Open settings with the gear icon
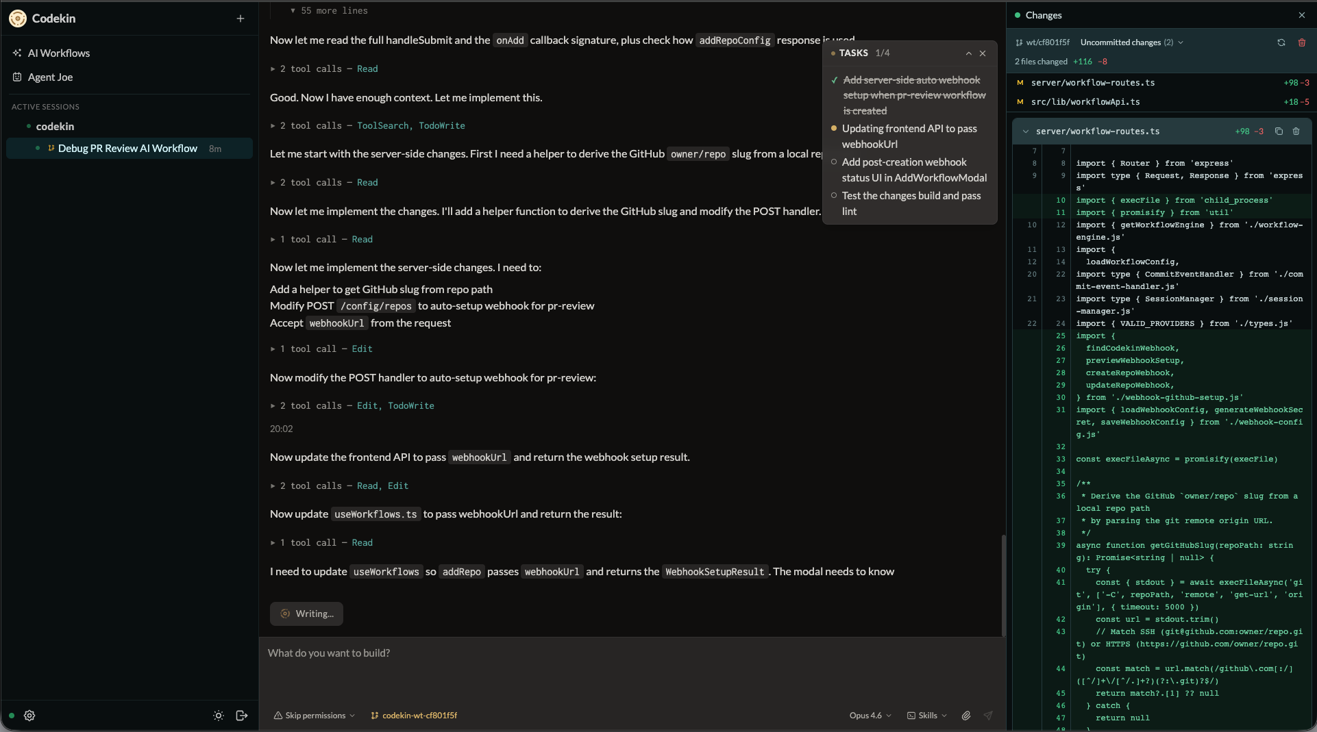The image size is (1317, 732). coord(29,716)
